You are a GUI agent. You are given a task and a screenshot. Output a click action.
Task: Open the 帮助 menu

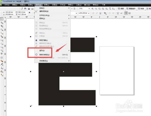tap(95, 5)
